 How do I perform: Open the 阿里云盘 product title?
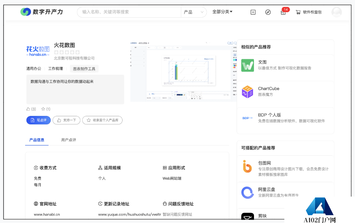point(267,190)
